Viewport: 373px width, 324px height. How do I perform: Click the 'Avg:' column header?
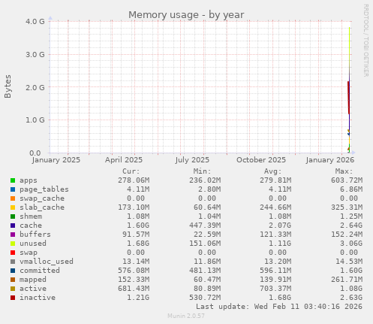[x=273, y=171]
